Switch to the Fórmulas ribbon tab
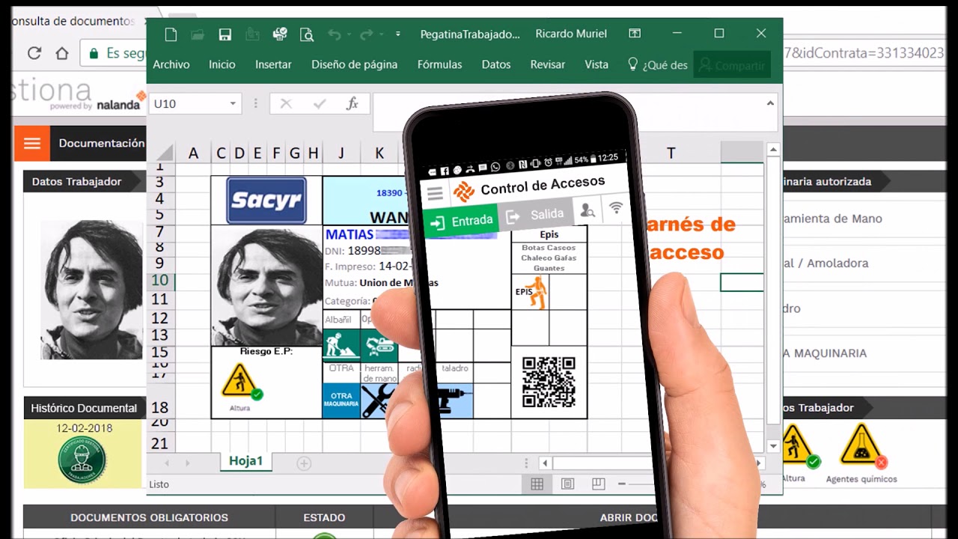The height and width of the screenshot is (539, 958). [440, 65]
